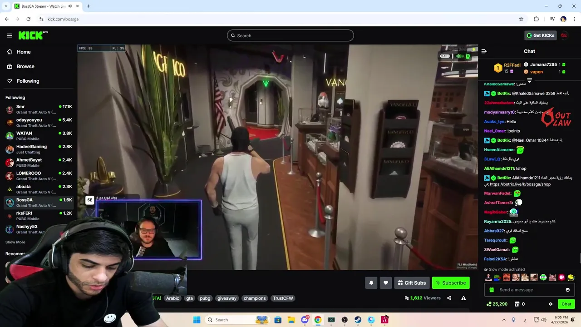
Task: Open Chrome extensions puzzle icon
Action: 537,19
